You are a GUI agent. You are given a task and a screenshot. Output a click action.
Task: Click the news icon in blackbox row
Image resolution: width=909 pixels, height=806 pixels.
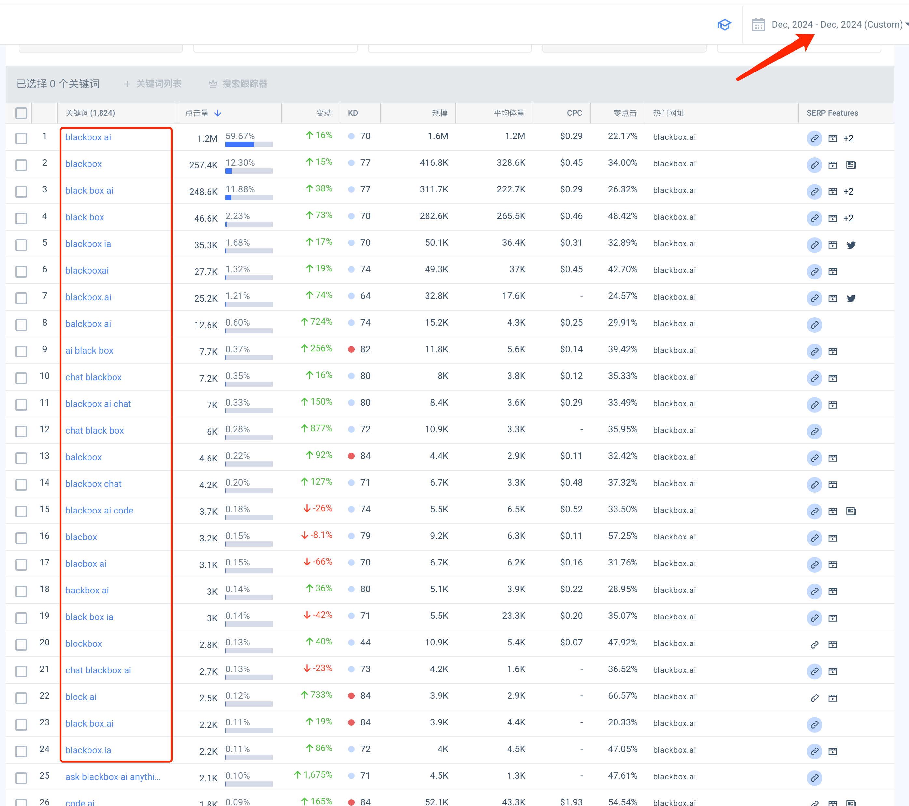(851, 165)
